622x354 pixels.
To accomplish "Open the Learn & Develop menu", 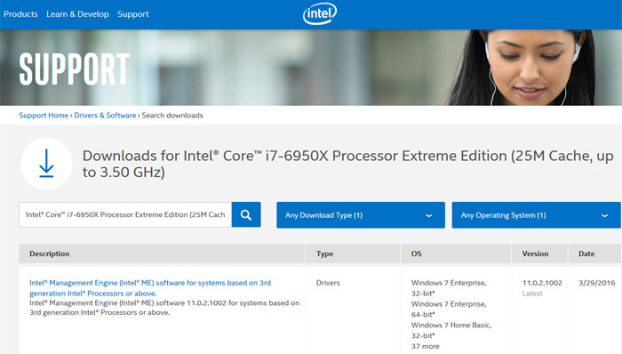I will (77, 14).
